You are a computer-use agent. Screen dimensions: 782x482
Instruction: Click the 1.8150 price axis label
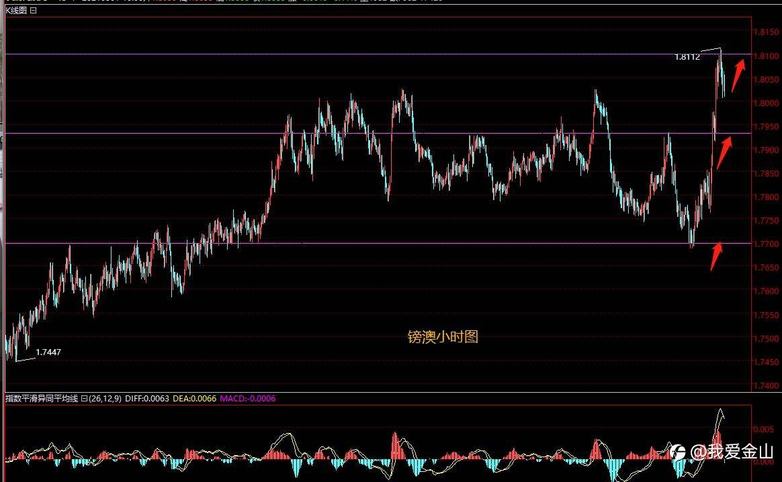766,32
